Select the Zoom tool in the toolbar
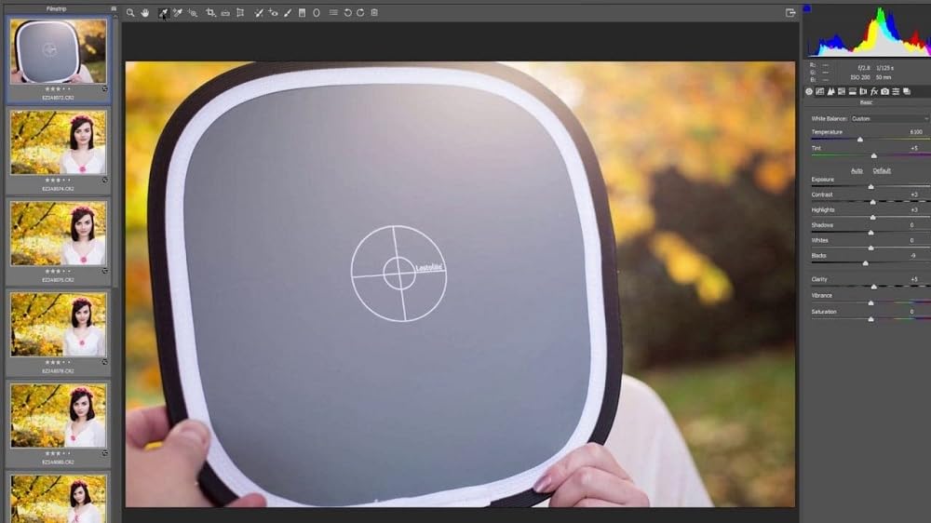Image resolution: width=931 pixels, height=523 pixels. (x=130, y=13)
